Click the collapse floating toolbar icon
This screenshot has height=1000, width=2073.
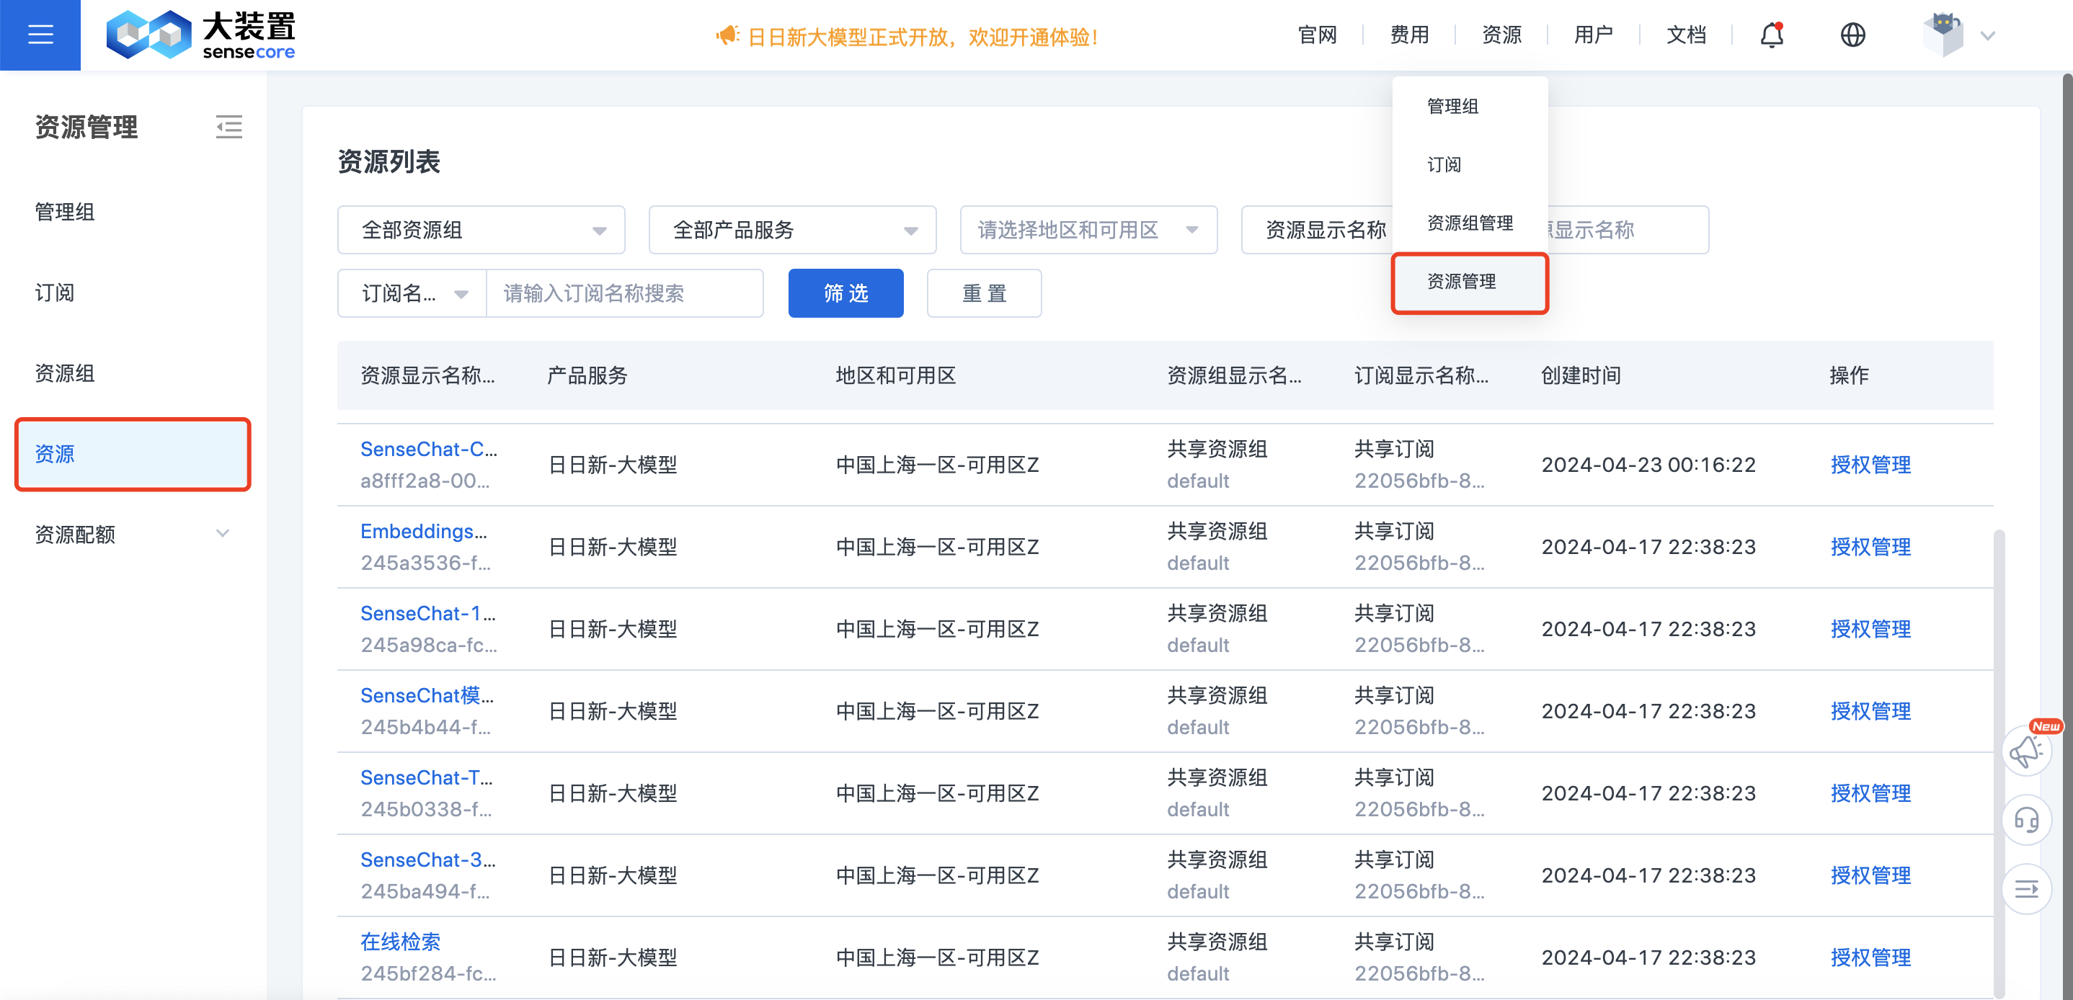coord(2026,888)
